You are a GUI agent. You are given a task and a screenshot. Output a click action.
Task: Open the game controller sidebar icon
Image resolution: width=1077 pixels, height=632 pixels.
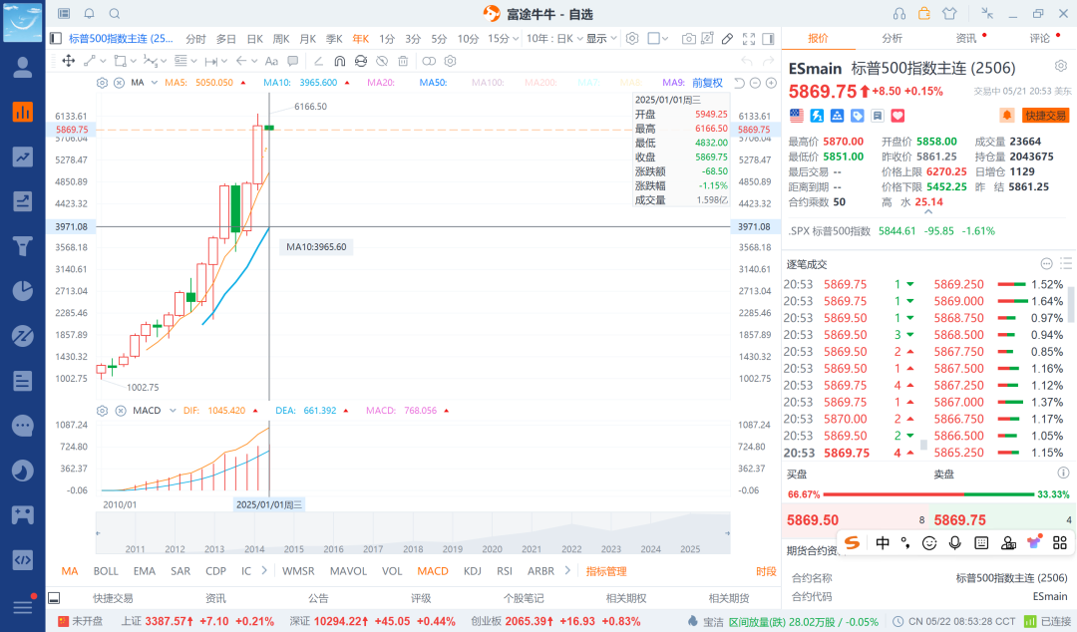[23, 515]
